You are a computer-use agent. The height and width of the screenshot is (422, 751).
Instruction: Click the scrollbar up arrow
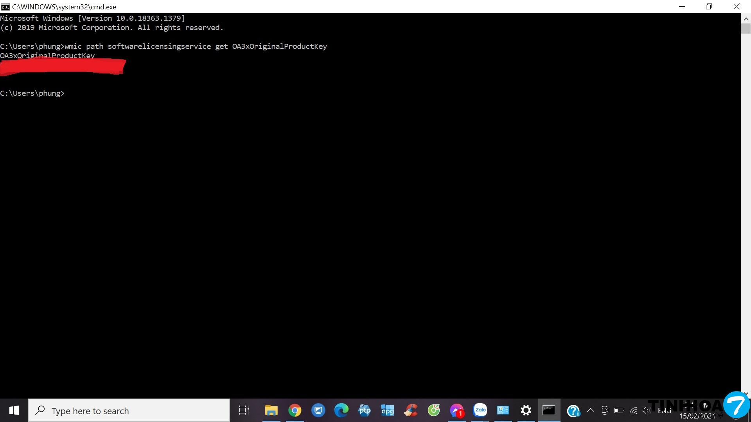tap(746, 18)
